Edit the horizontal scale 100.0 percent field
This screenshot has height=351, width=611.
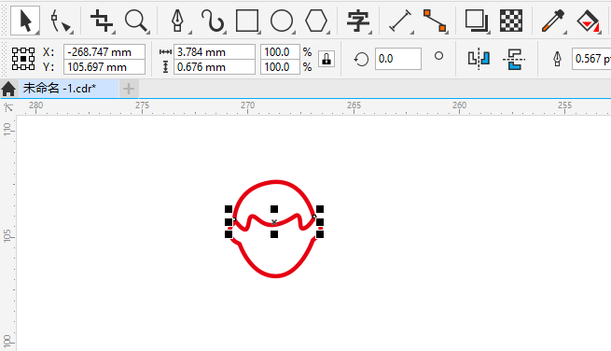(280, 52)
